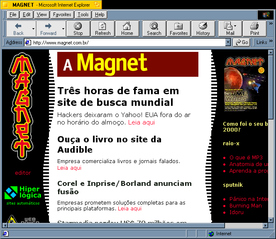This screenshot has height=239, width=276.
Task: Show the History panel
Action: pos(203,29)
